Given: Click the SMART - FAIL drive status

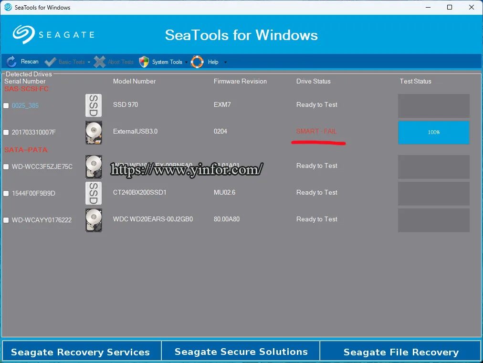Looking at the screenshot, I should (316, 131).
